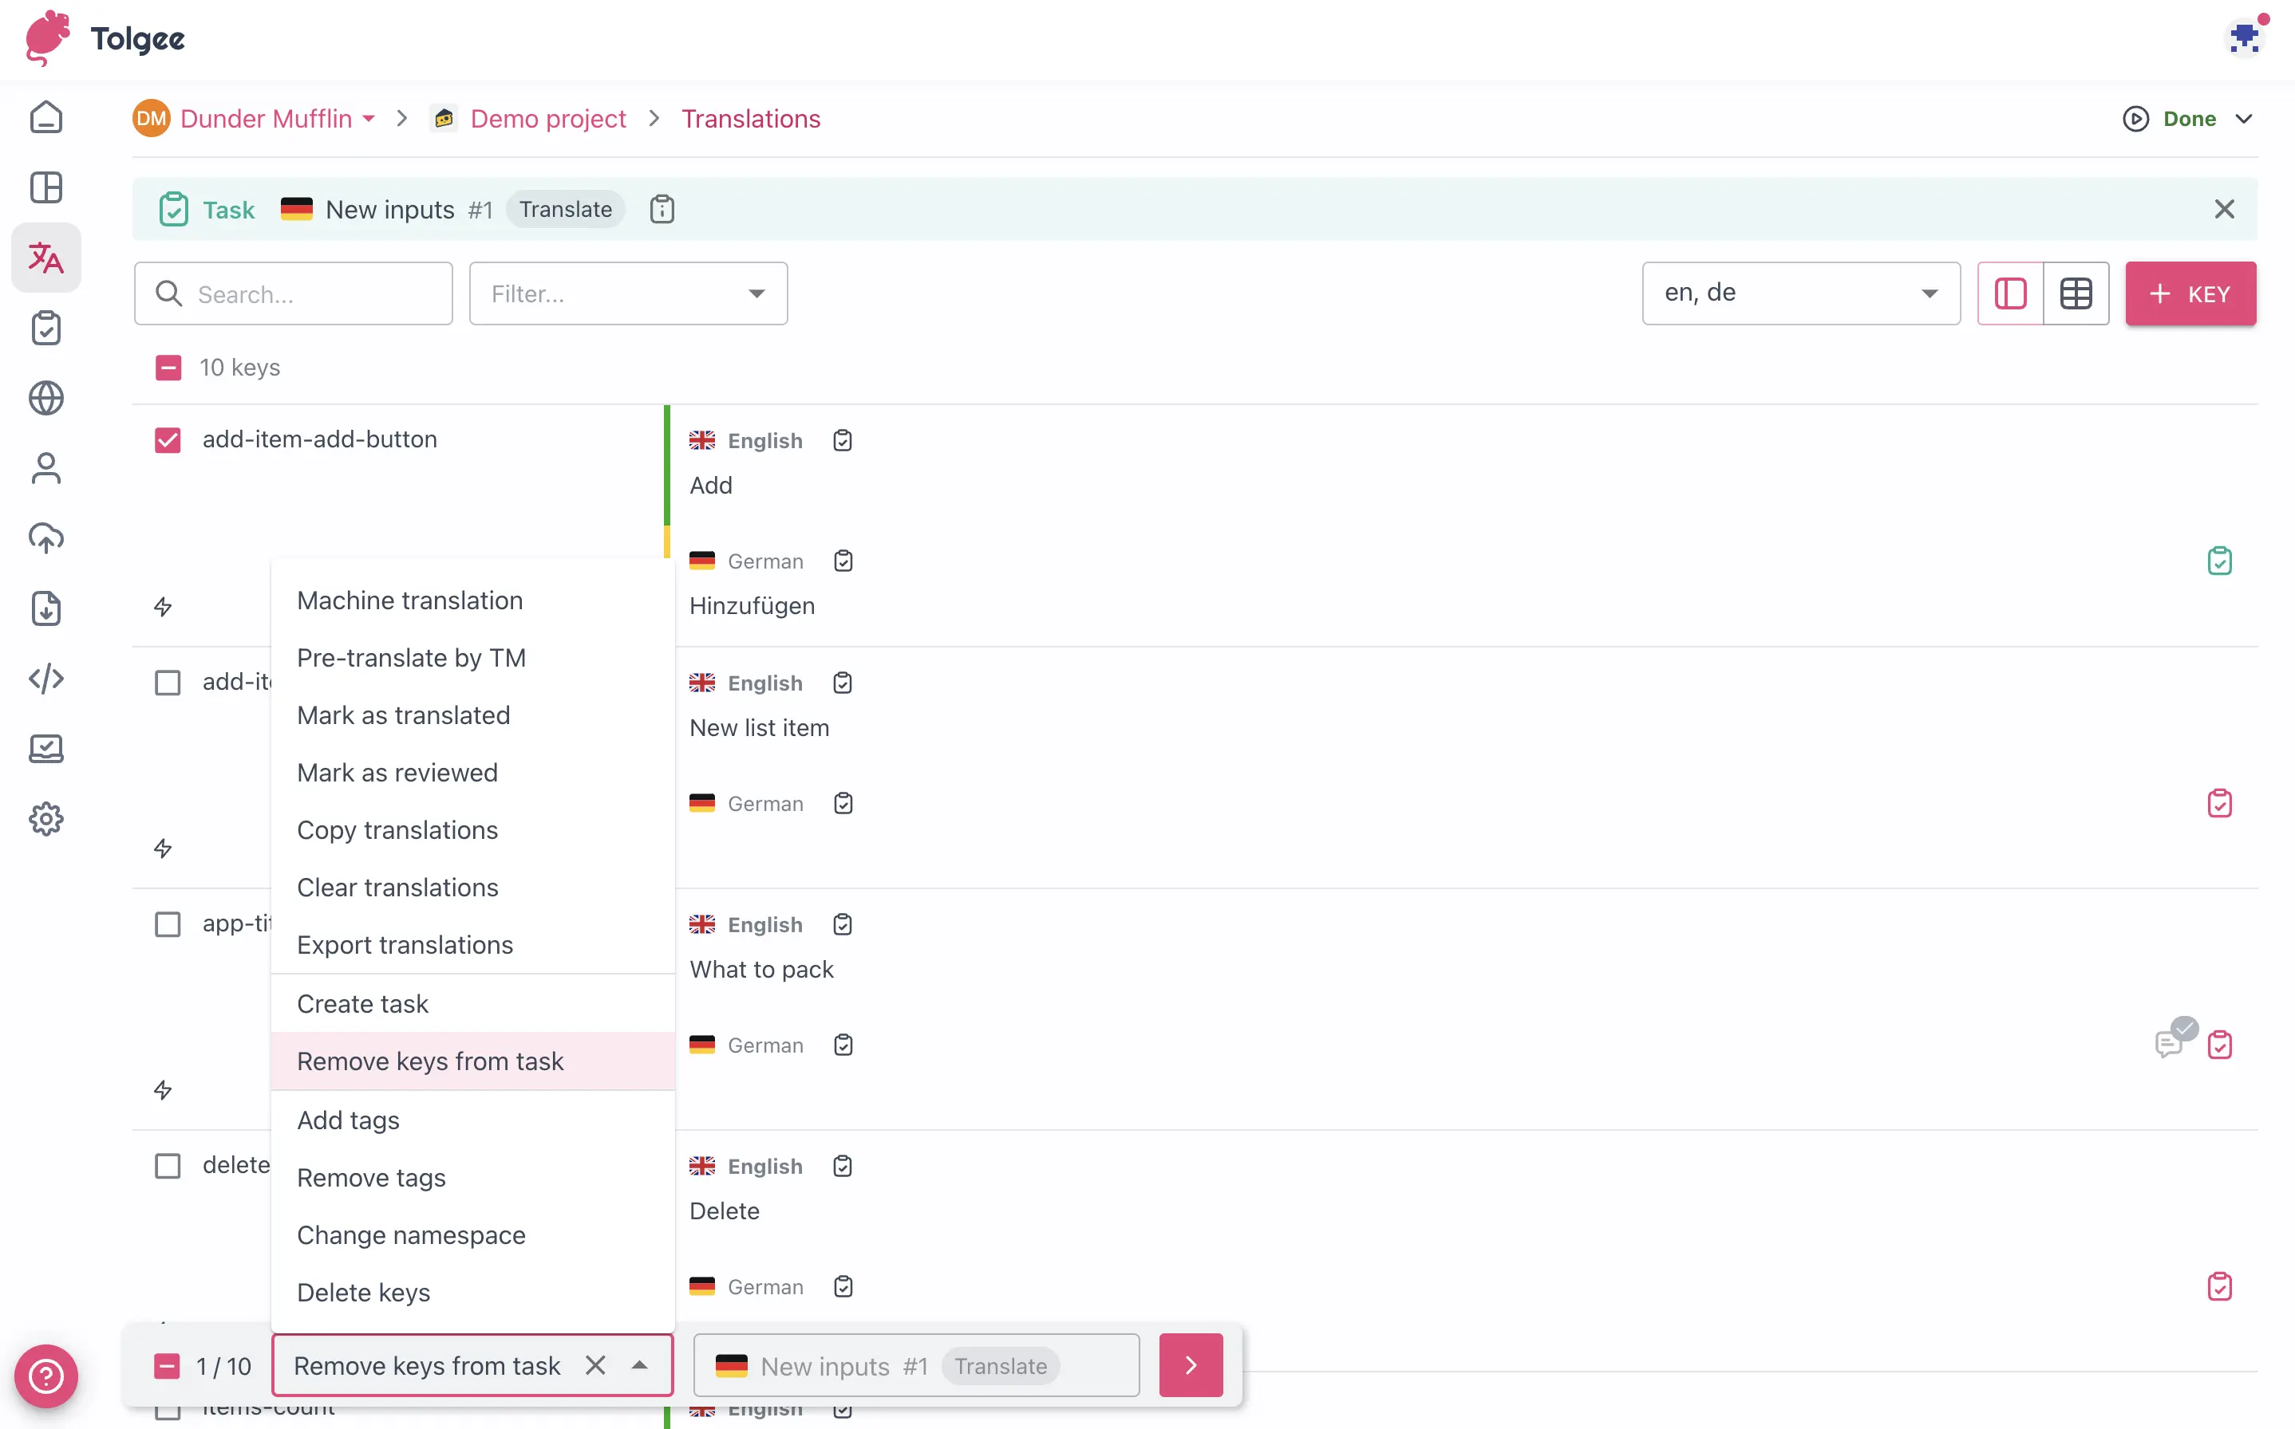Click the export/download icon in sidebar
The width and height of the screenshot is (2295, 1429).
pos(45,606)
